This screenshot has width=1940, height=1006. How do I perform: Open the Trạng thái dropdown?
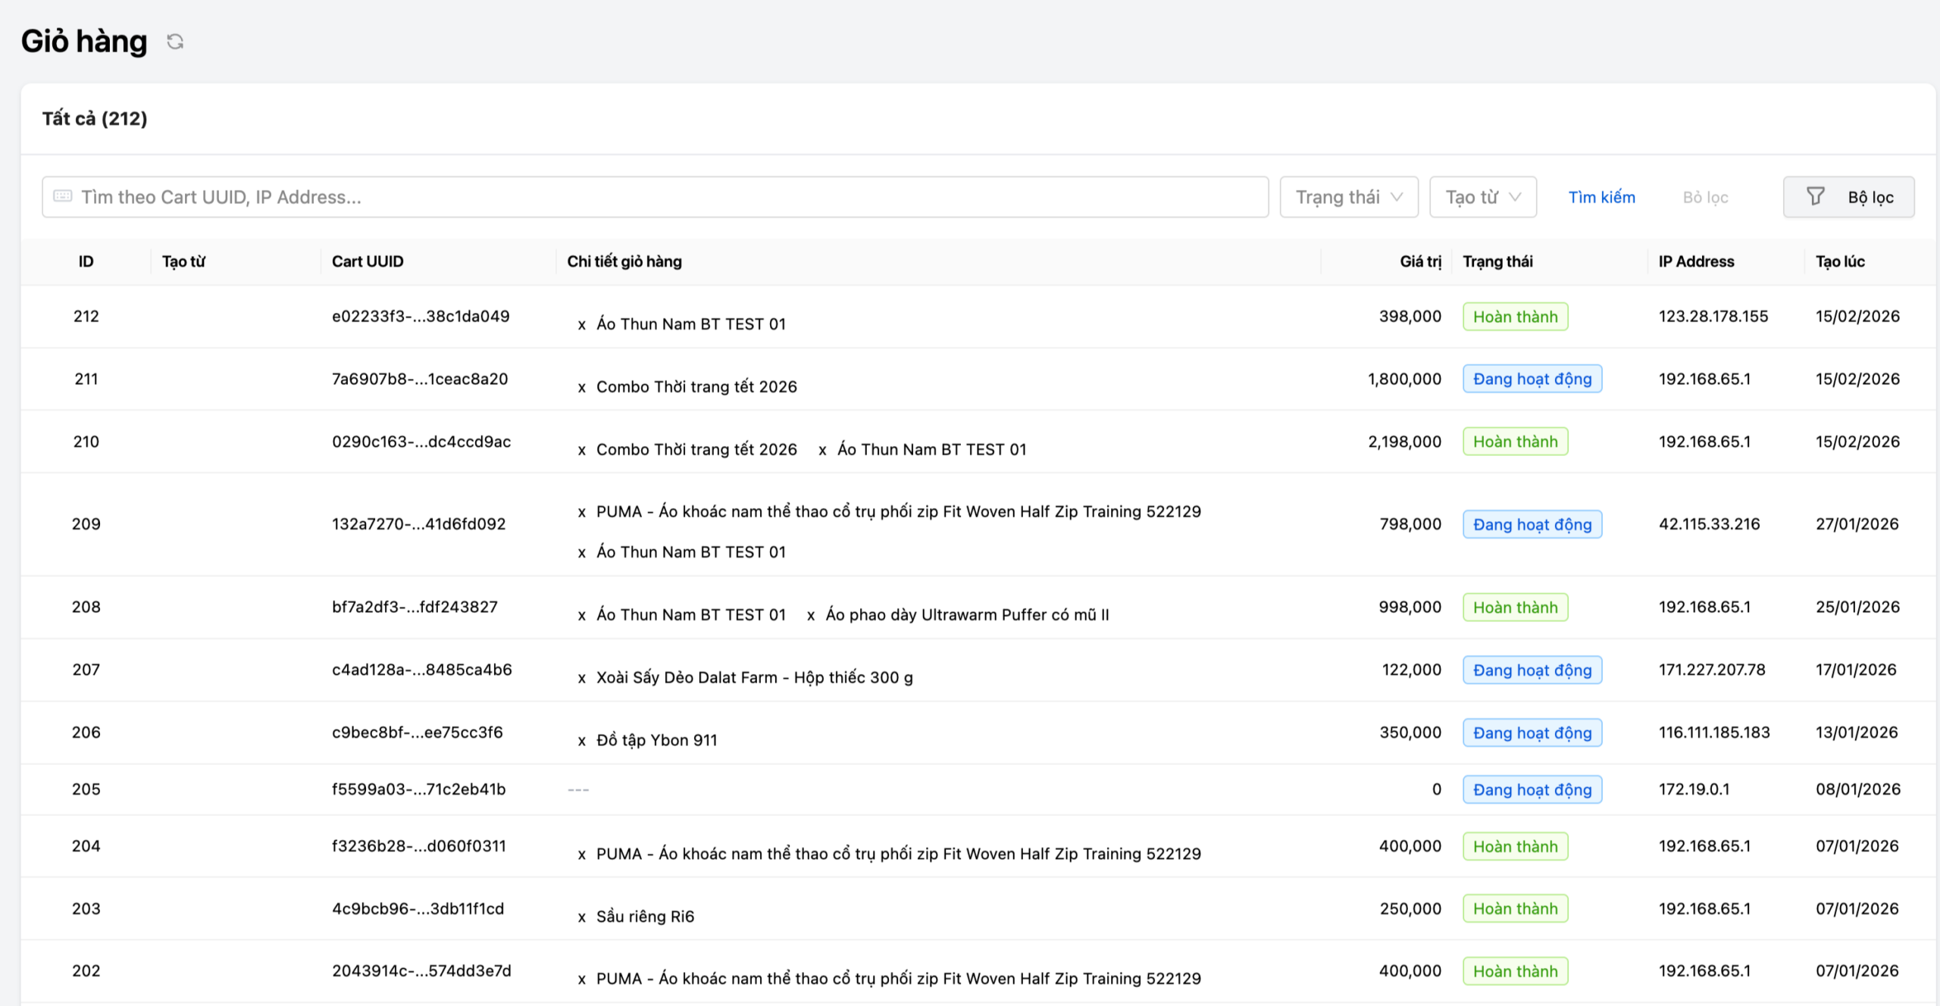1348,197
